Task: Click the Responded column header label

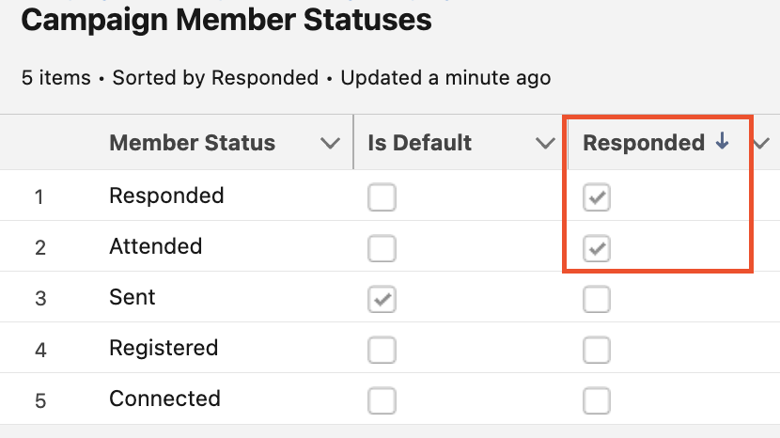Action: pos(644,143)
